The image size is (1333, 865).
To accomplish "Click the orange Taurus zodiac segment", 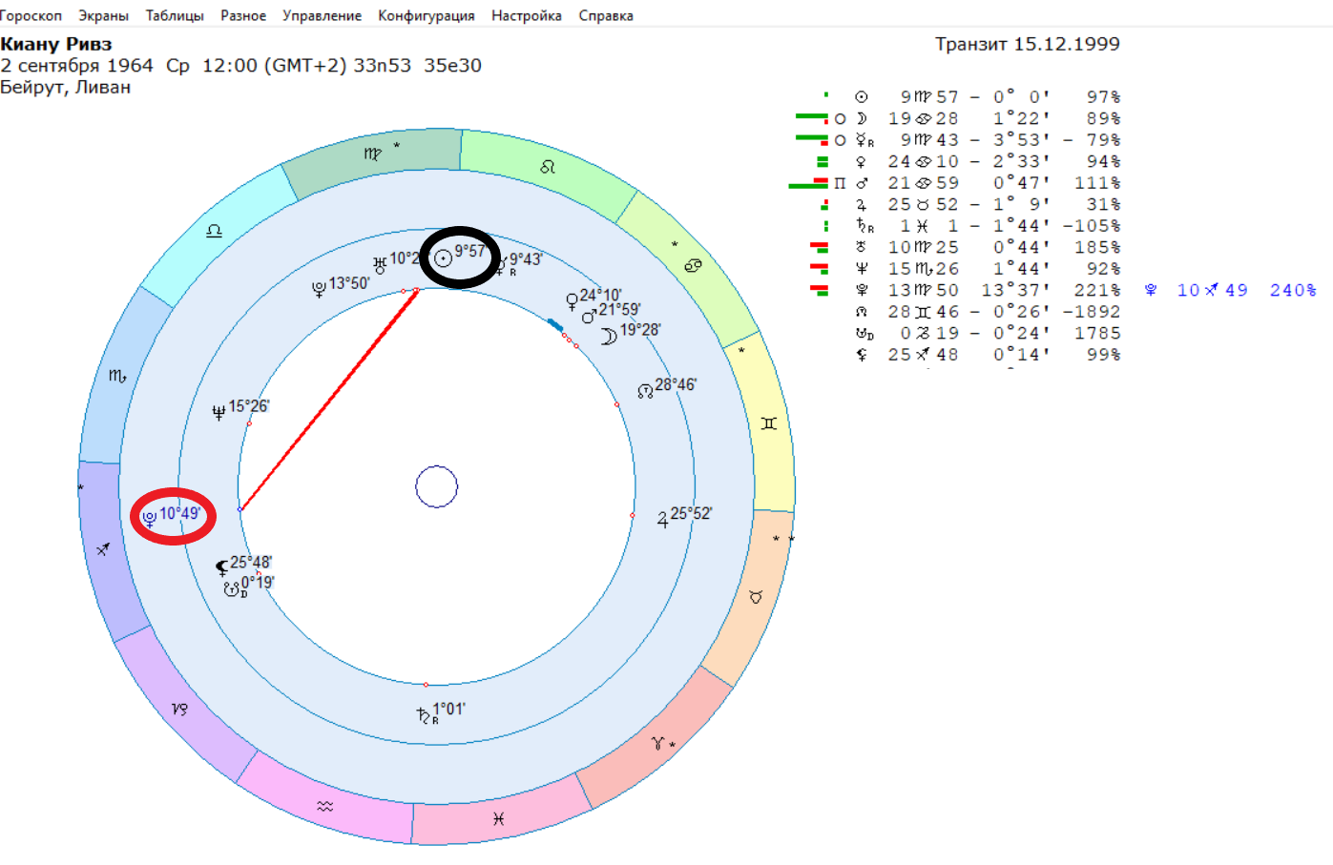I will 756,597.
